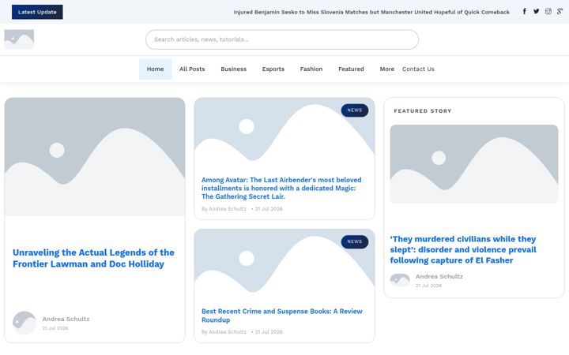
Task: Click the FEATURED STORY heading
Action: tap(423, 111)
